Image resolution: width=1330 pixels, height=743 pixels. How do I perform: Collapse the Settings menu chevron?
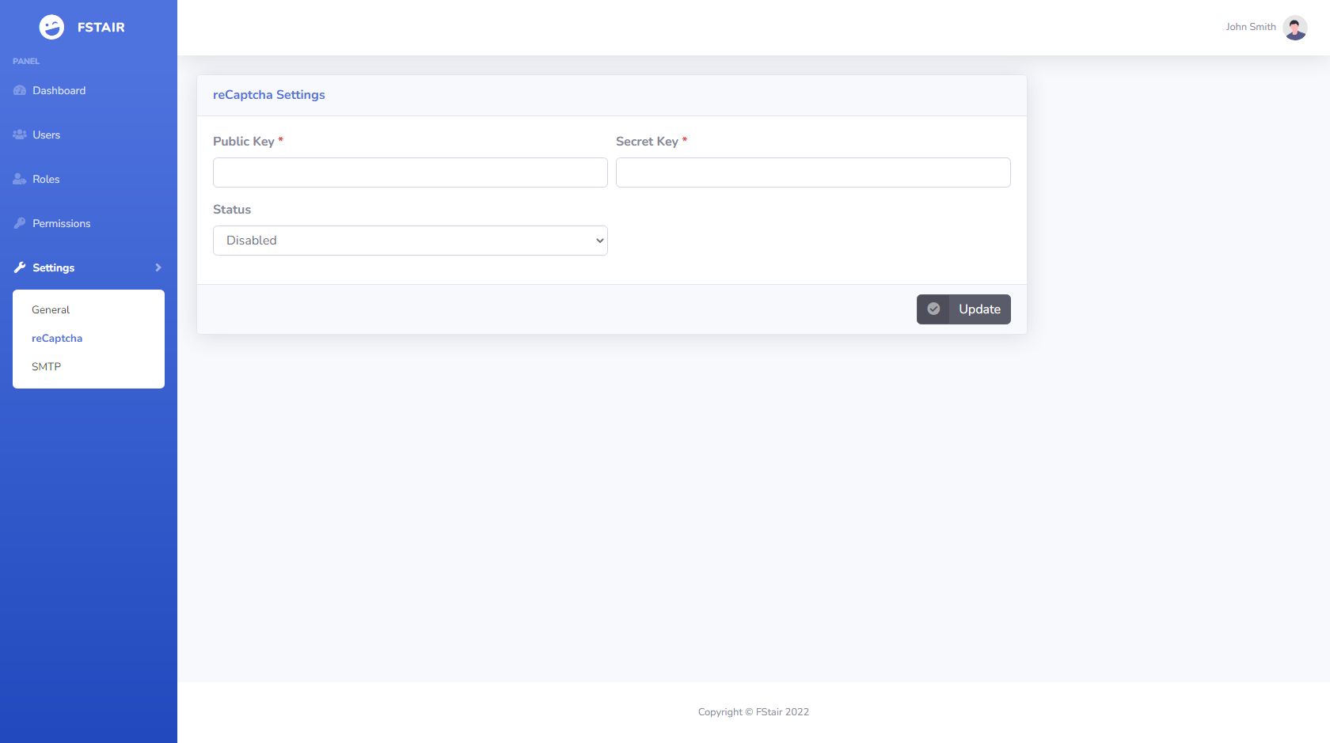158,267
